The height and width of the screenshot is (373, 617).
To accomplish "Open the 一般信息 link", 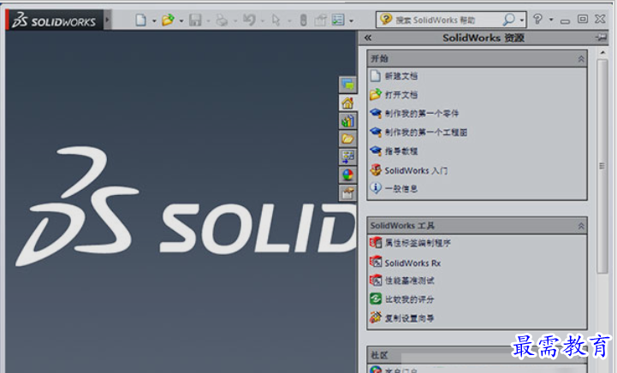I will click(401, 189).
